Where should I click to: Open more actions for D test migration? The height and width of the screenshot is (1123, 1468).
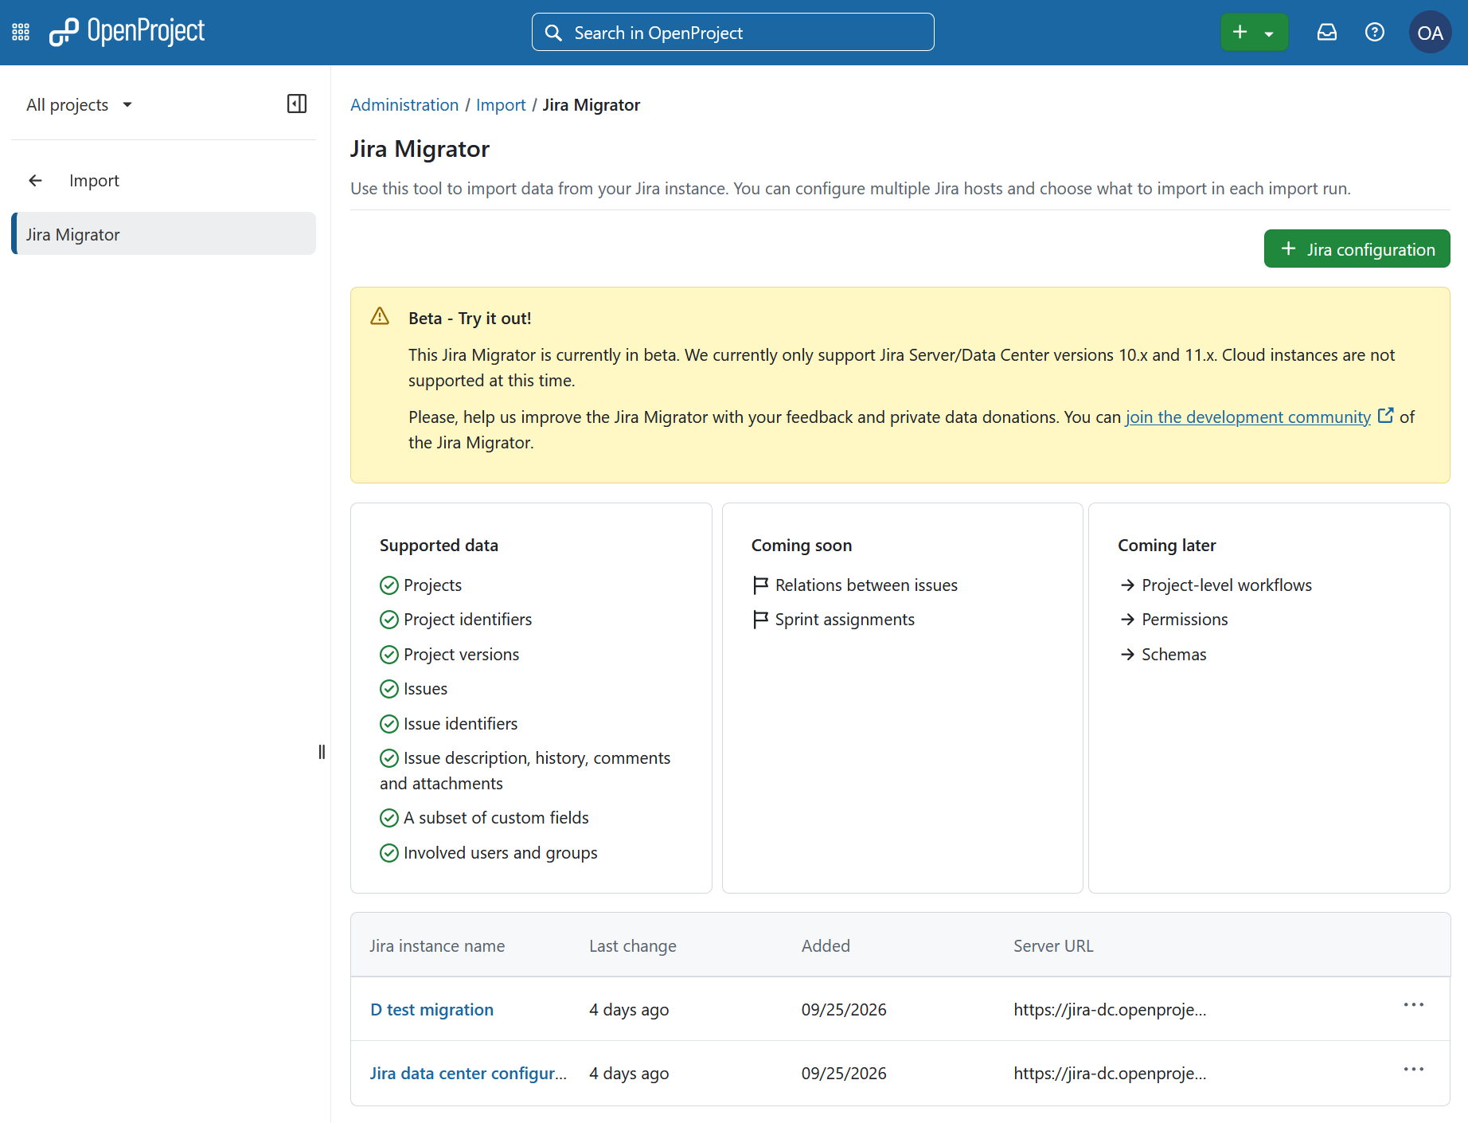(1414, 1005)
